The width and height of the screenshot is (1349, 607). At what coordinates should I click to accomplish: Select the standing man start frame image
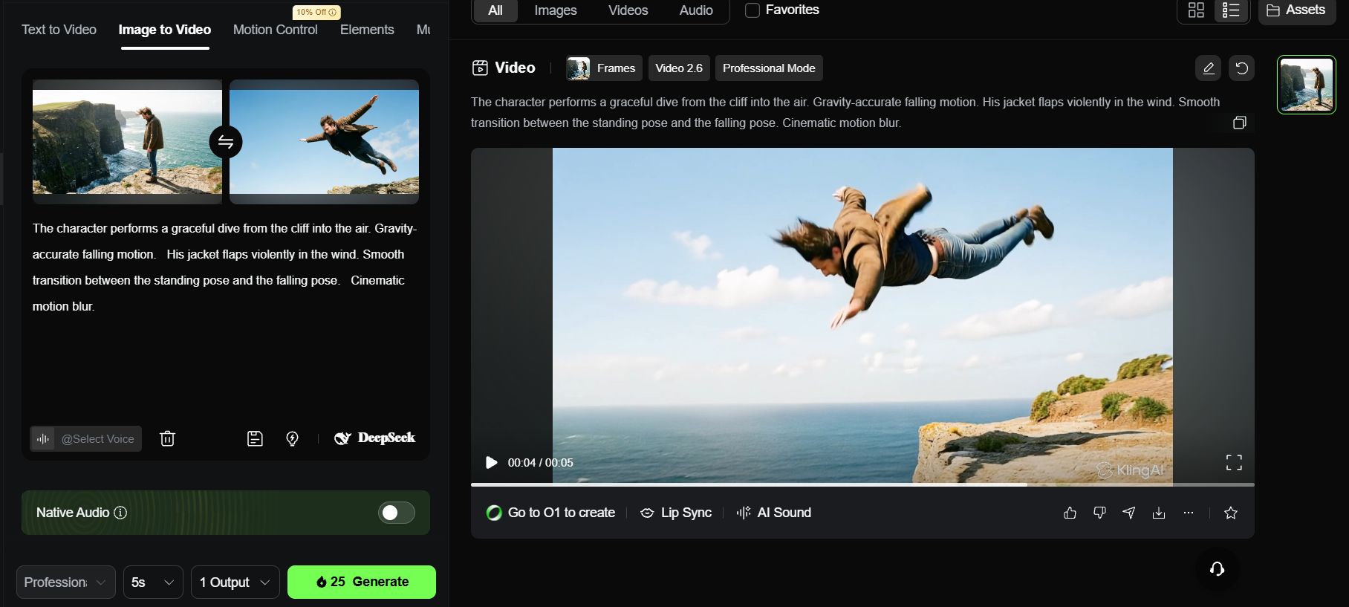point(127,142)
